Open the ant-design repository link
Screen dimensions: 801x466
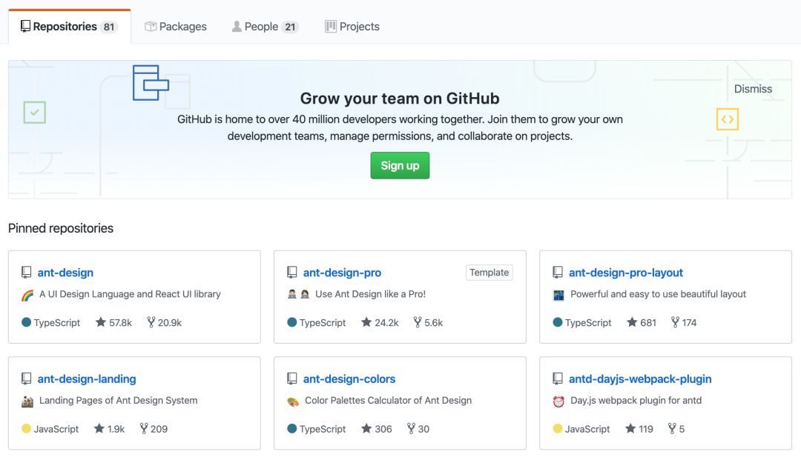click(x=65, y=273)
